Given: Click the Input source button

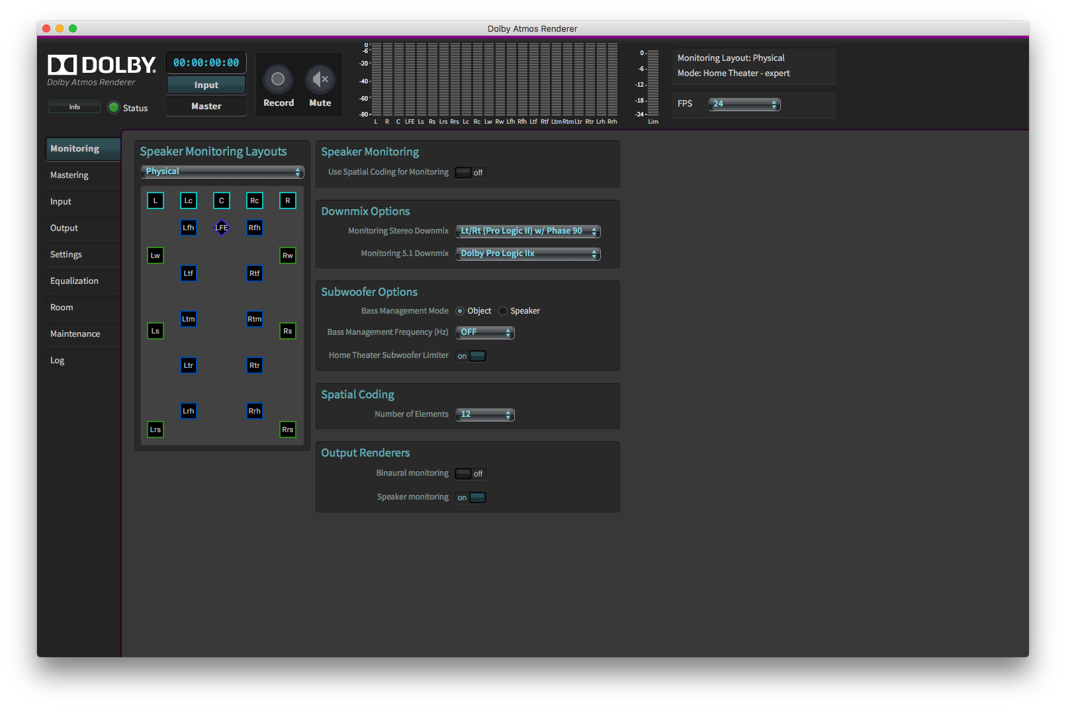Looking at the screenshot, I should (206, 85).
